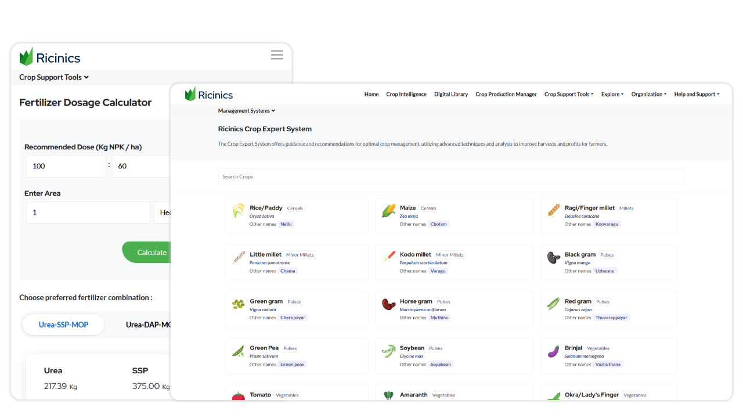The image size is (743, 418).
Task: Click the Search Crops input field
Action: [x=451, y=176]
